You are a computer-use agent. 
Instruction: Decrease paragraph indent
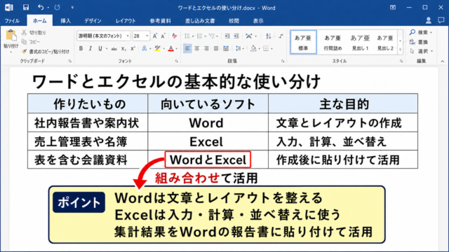(227, 36)
